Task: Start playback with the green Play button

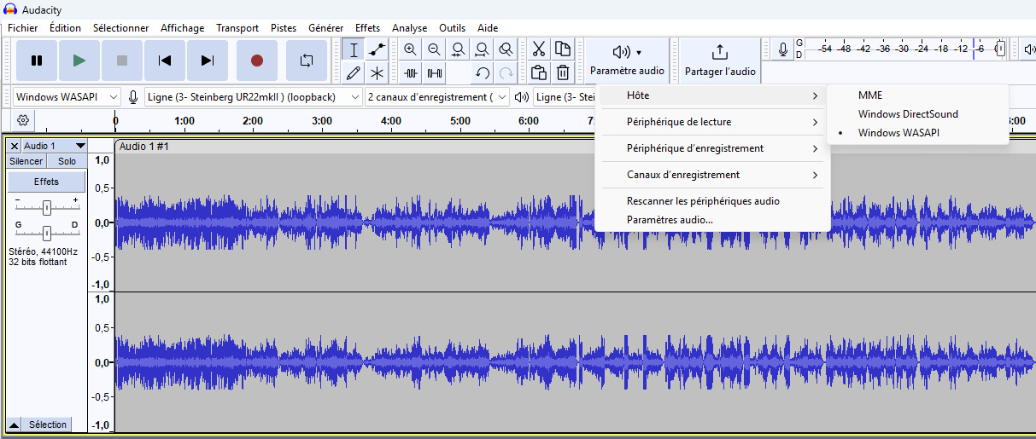Action: (x=79, y=61)
